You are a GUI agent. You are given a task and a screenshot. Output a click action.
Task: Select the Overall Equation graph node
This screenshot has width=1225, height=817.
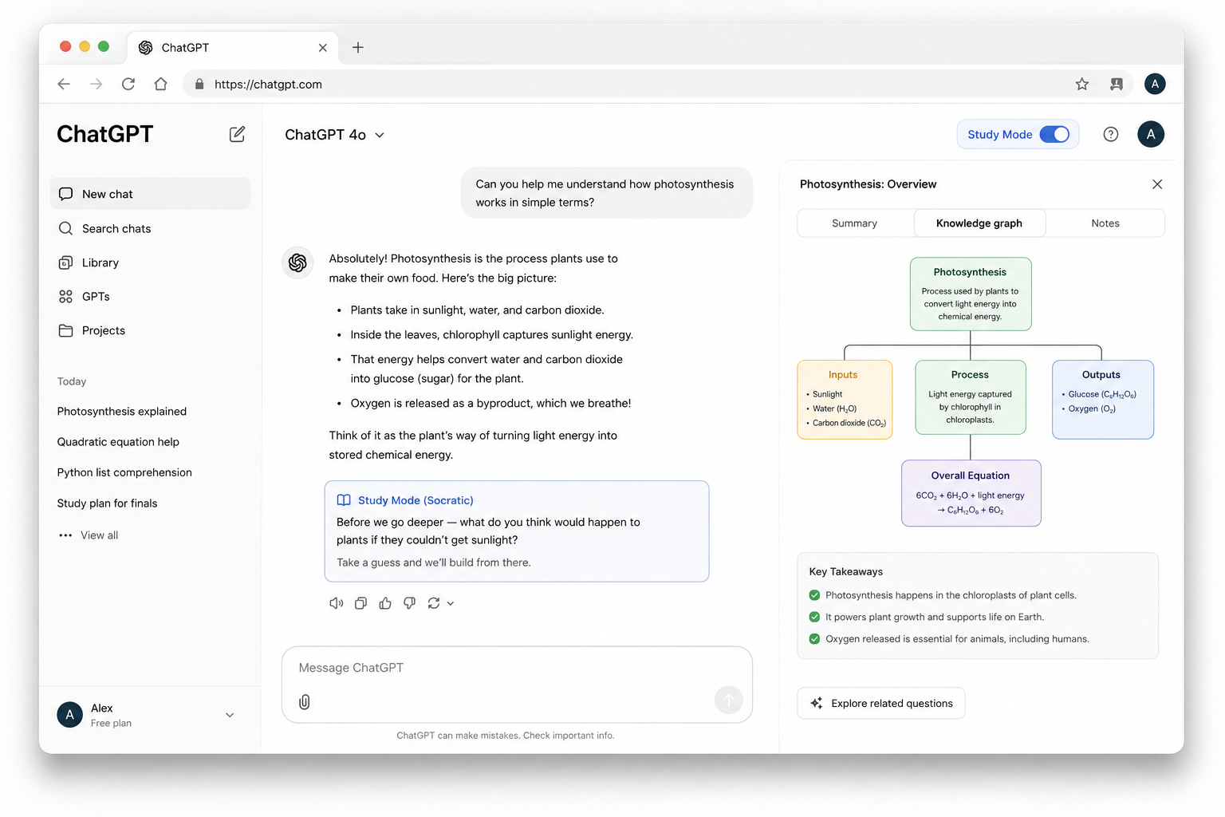[971, 493]
